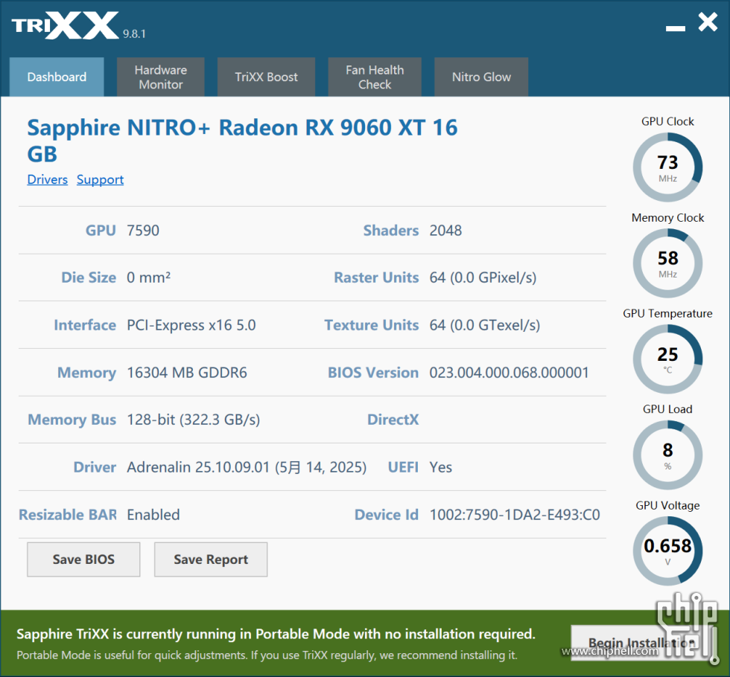Minimize the TriXX window

click(x=675, y=28)
